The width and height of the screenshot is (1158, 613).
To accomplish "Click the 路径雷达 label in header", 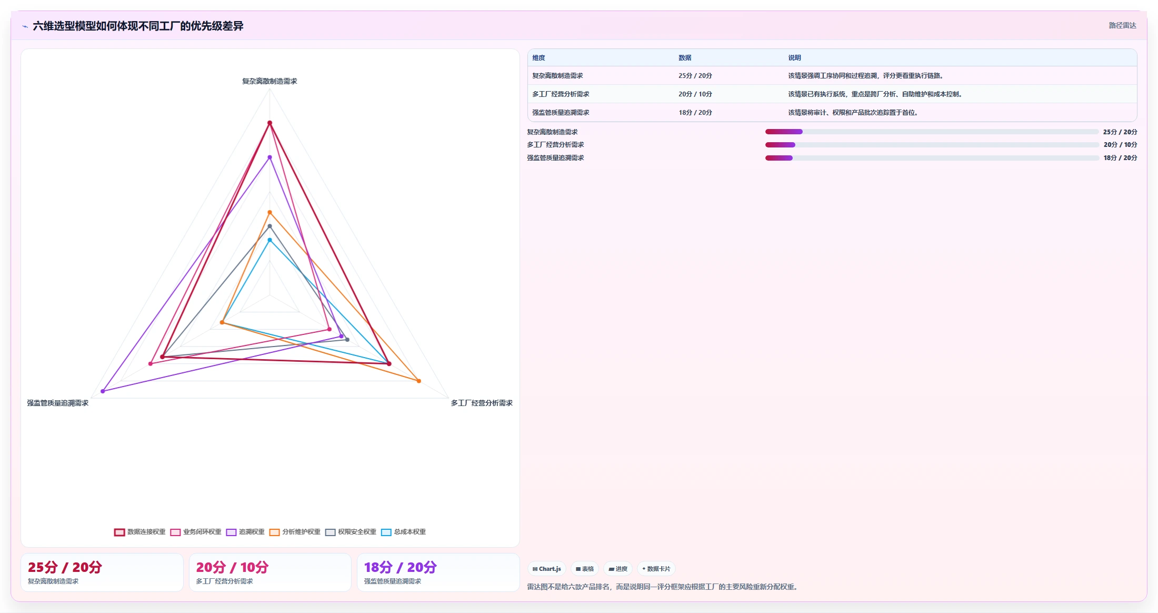I will click(x=1122, y=25).
